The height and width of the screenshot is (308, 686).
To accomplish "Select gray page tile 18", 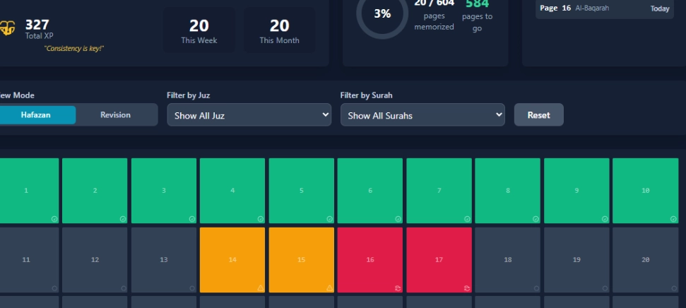I will 507,260.
